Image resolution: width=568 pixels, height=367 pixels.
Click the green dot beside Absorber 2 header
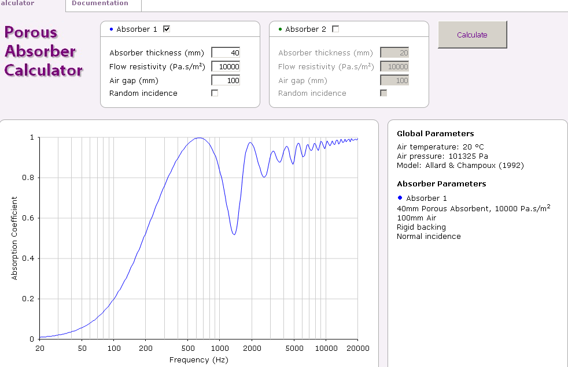280,29
